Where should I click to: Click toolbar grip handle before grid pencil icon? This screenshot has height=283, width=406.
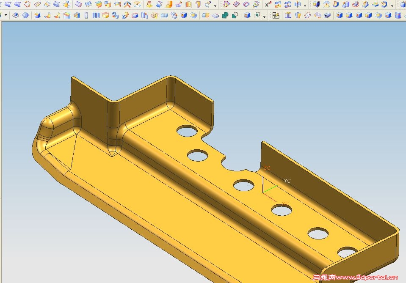pos(270,15)
